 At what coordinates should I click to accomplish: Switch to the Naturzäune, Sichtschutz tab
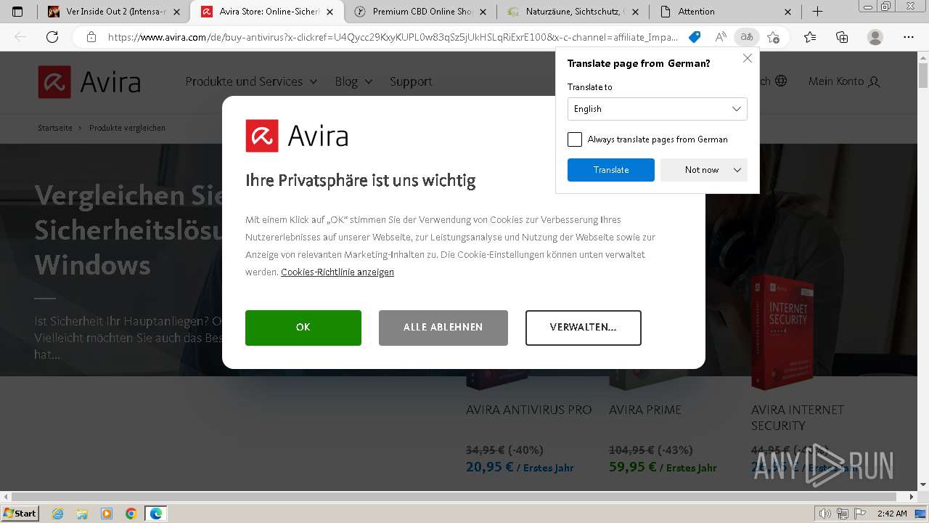click(573, 12)
